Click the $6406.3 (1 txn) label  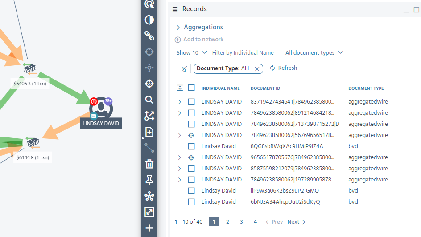[x=30, y=84]
